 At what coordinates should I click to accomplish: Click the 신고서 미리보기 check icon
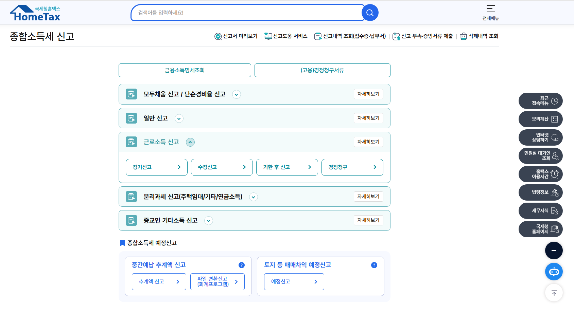[218, 36]
